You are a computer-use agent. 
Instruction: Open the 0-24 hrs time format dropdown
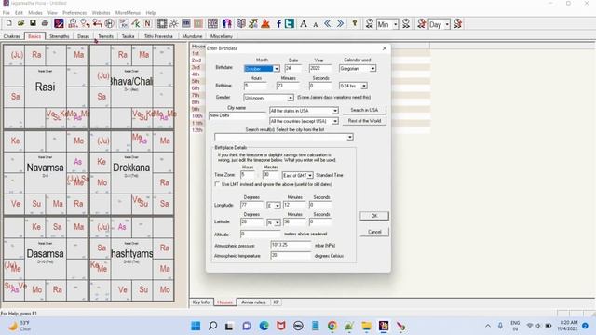(364, 86)
